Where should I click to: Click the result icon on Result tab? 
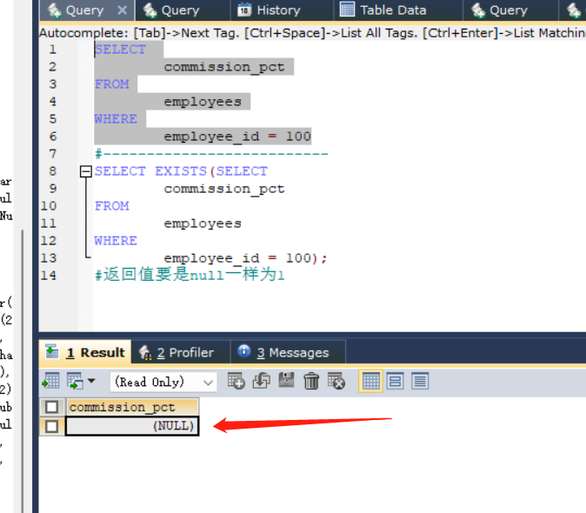click(x=52, y=351)
